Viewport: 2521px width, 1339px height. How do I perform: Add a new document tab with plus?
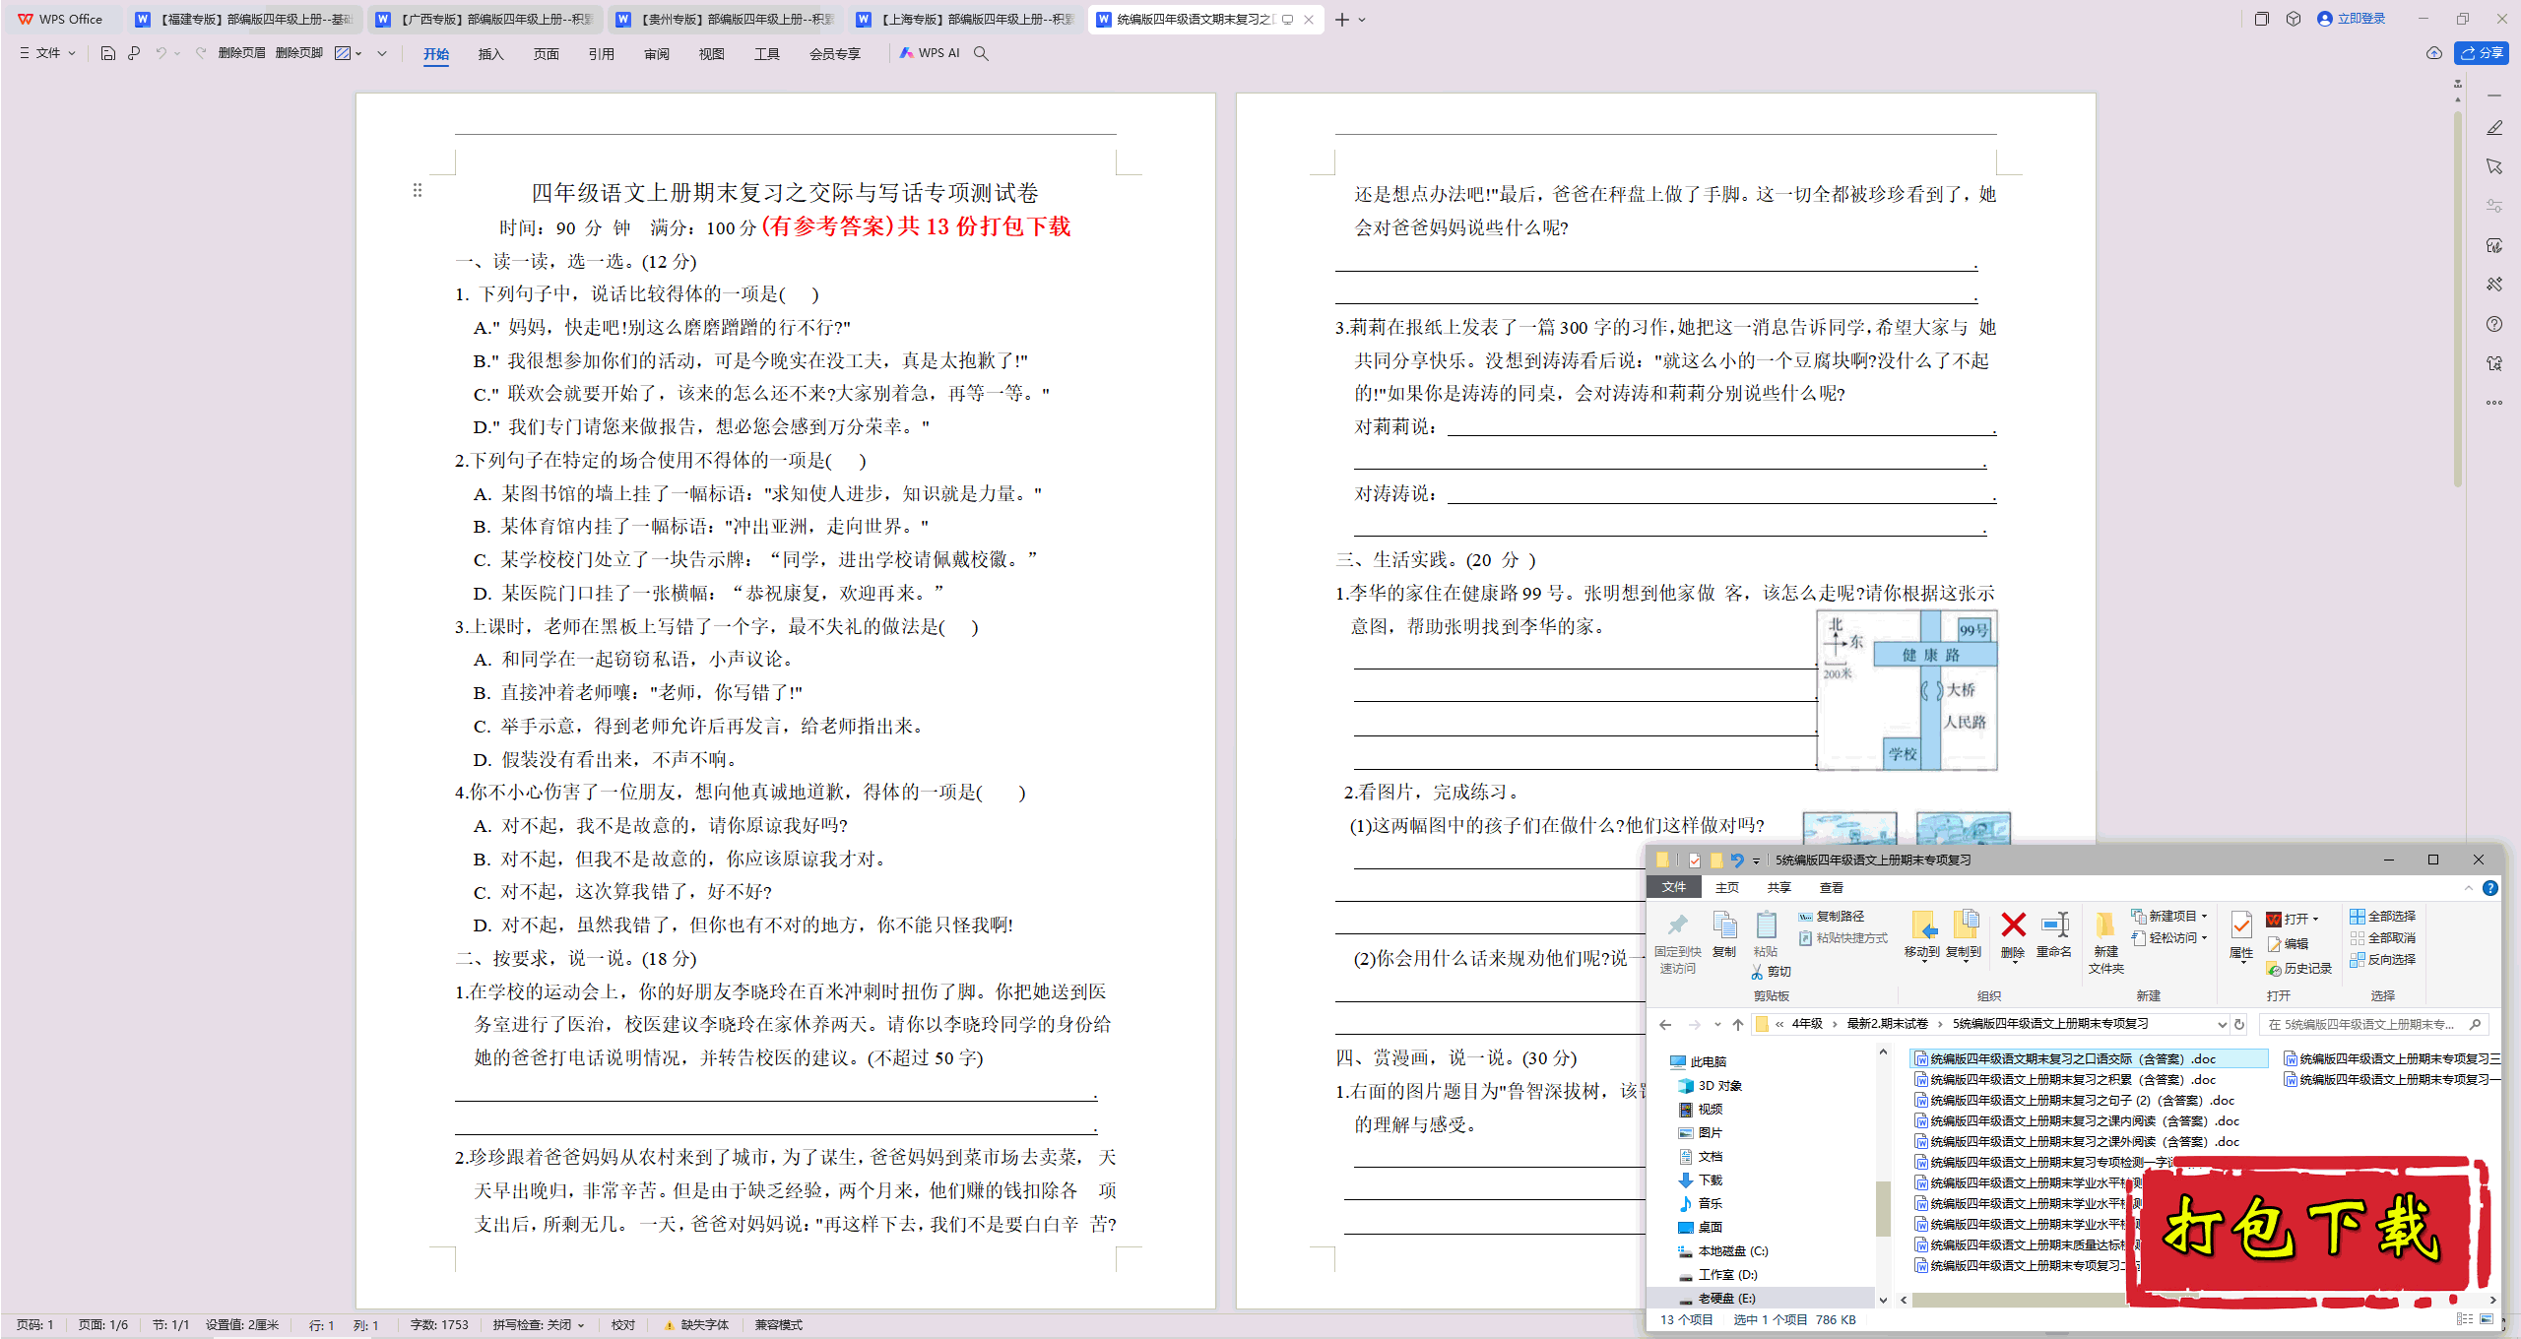[1341, 19]
